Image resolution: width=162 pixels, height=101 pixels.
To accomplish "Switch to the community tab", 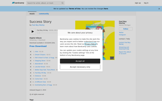I will (x=44, y=14).
